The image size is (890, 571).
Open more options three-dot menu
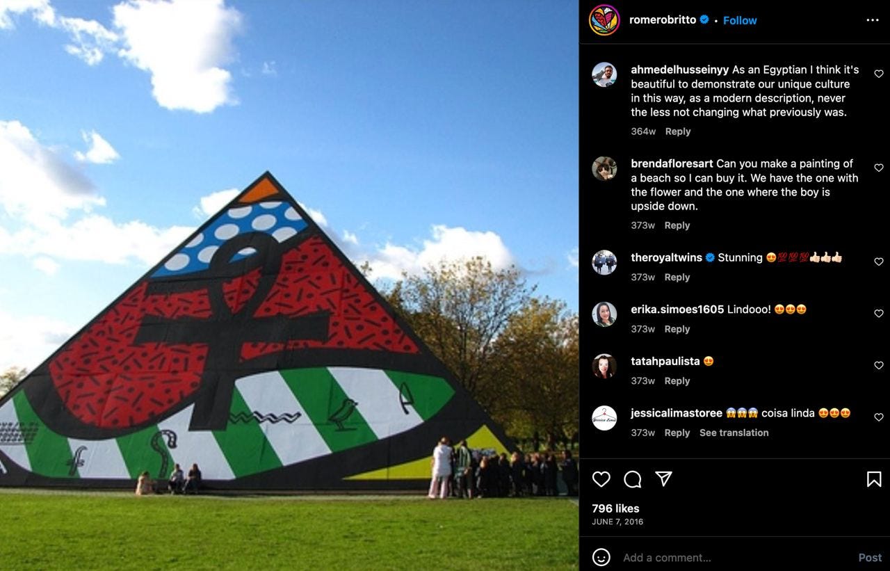tap(873, 20)
